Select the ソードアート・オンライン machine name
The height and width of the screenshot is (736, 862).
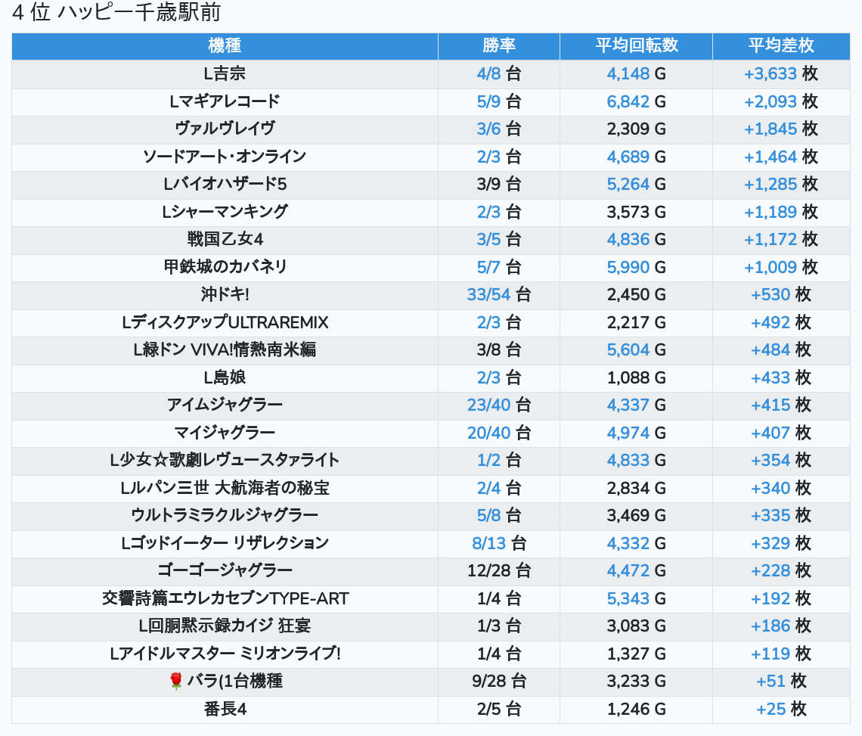click(x=225, y=157)
